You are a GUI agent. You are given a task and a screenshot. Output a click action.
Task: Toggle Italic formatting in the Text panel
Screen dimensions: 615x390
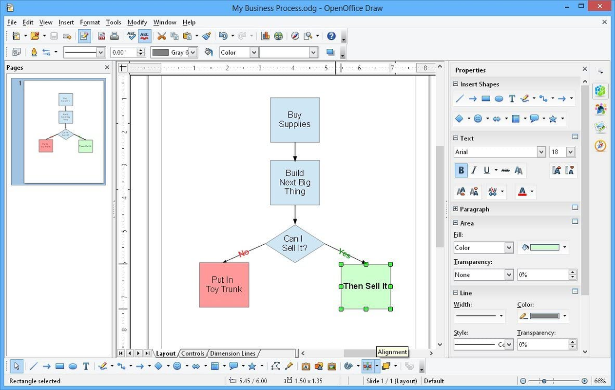[x=474, y=170]
